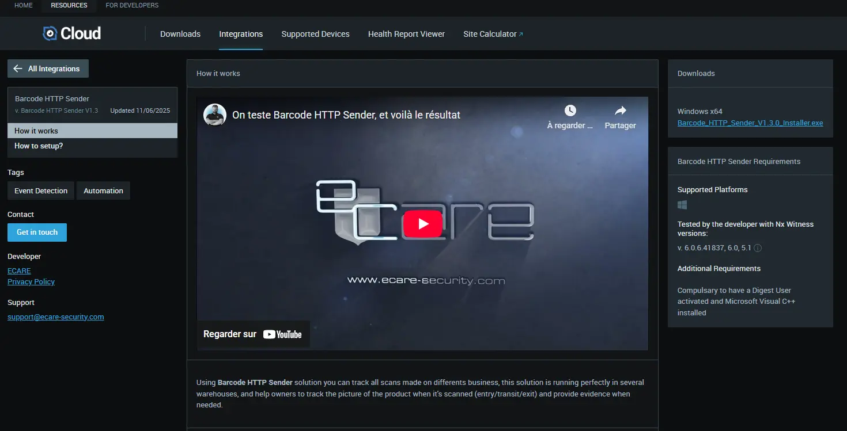Switch to the Downloads tab
This screenshot has width=847, height=431.
(x=180, y=34)
